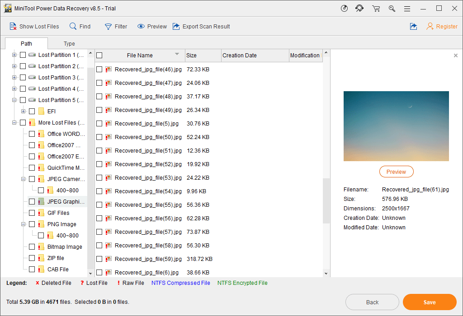The height and width of the screenshot is (316, 463).
Task: Open the hamburger menu
Action: (x=407, y=8)
